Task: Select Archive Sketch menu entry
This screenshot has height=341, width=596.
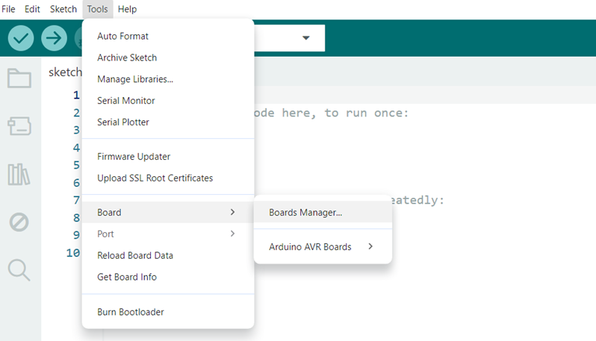Action: coord(168,57)
